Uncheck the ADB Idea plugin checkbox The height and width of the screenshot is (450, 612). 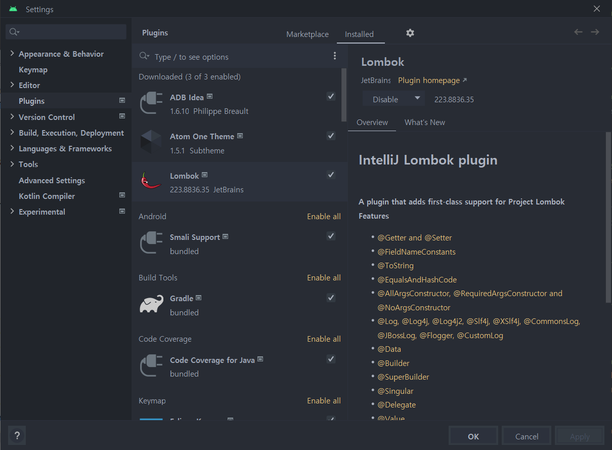point(331,96)
